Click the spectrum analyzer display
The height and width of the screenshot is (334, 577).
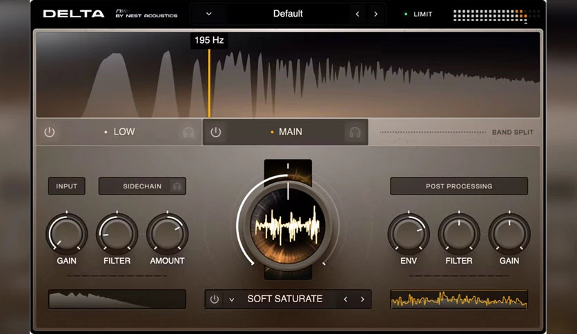pos(288,75)
